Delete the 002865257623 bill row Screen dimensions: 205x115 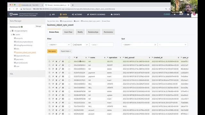click(56, 80)
